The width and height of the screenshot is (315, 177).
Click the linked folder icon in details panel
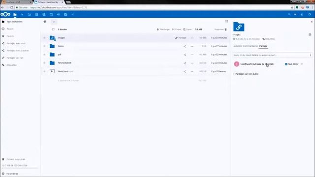[239, 27]
